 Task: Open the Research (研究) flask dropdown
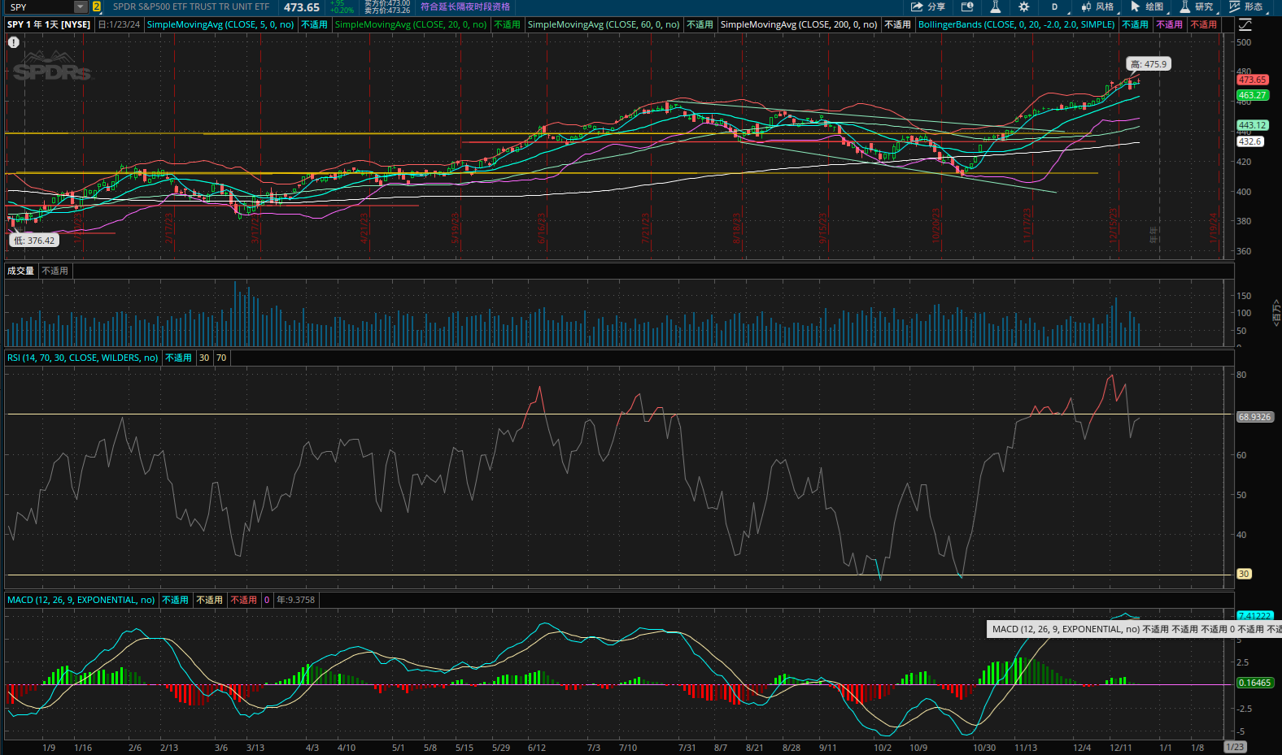[1185, 7]
